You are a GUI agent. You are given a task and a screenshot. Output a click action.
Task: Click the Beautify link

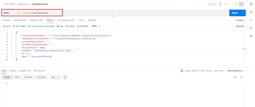[240, 26]
